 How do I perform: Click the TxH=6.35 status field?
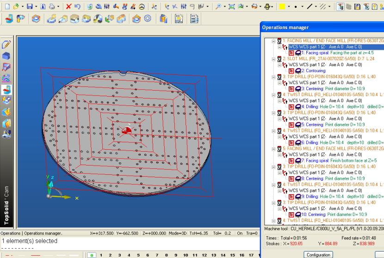point(198,233)
